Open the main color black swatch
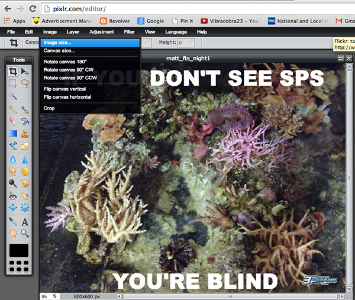Image resolution: width=355 pixels, height=300 pixels. [19, 250]
